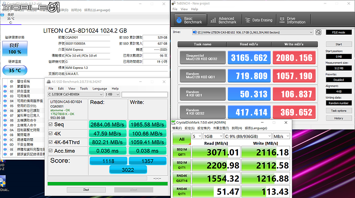
Task: Click the CrystalDiskMark title bar icon
Action: [174, 122]
